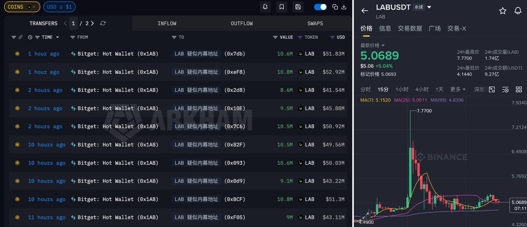
Task: Click the MA(99) indicator label
Action: pos(447,100)
